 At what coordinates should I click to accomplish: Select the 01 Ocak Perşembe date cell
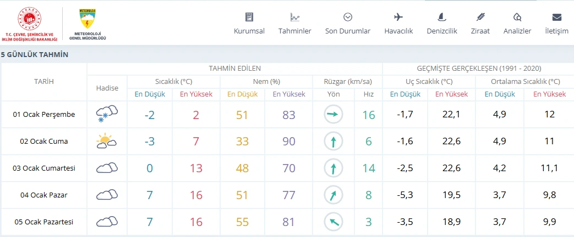click(x=44, y=114)
